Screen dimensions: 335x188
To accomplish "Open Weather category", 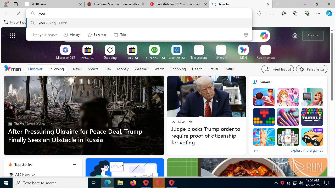I will tap(141, 69).
